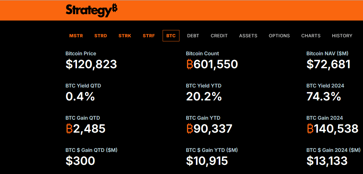Viewport: 363px width, 174px height.
Task: Click the BTC $ Gain YTD value $10,915
Action: coord(207,161)
